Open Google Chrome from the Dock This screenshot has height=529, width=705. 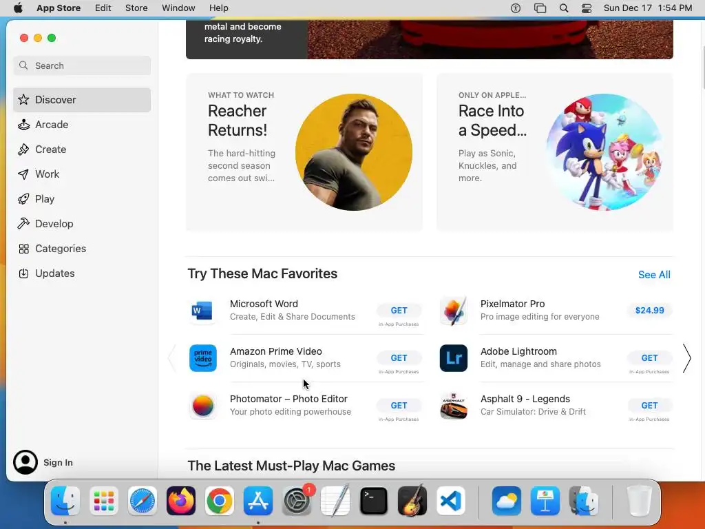(220, 501)
